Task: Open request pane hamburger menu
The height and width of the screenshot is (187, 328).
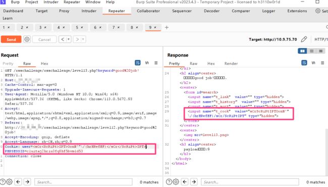Action: click(156, 63)
